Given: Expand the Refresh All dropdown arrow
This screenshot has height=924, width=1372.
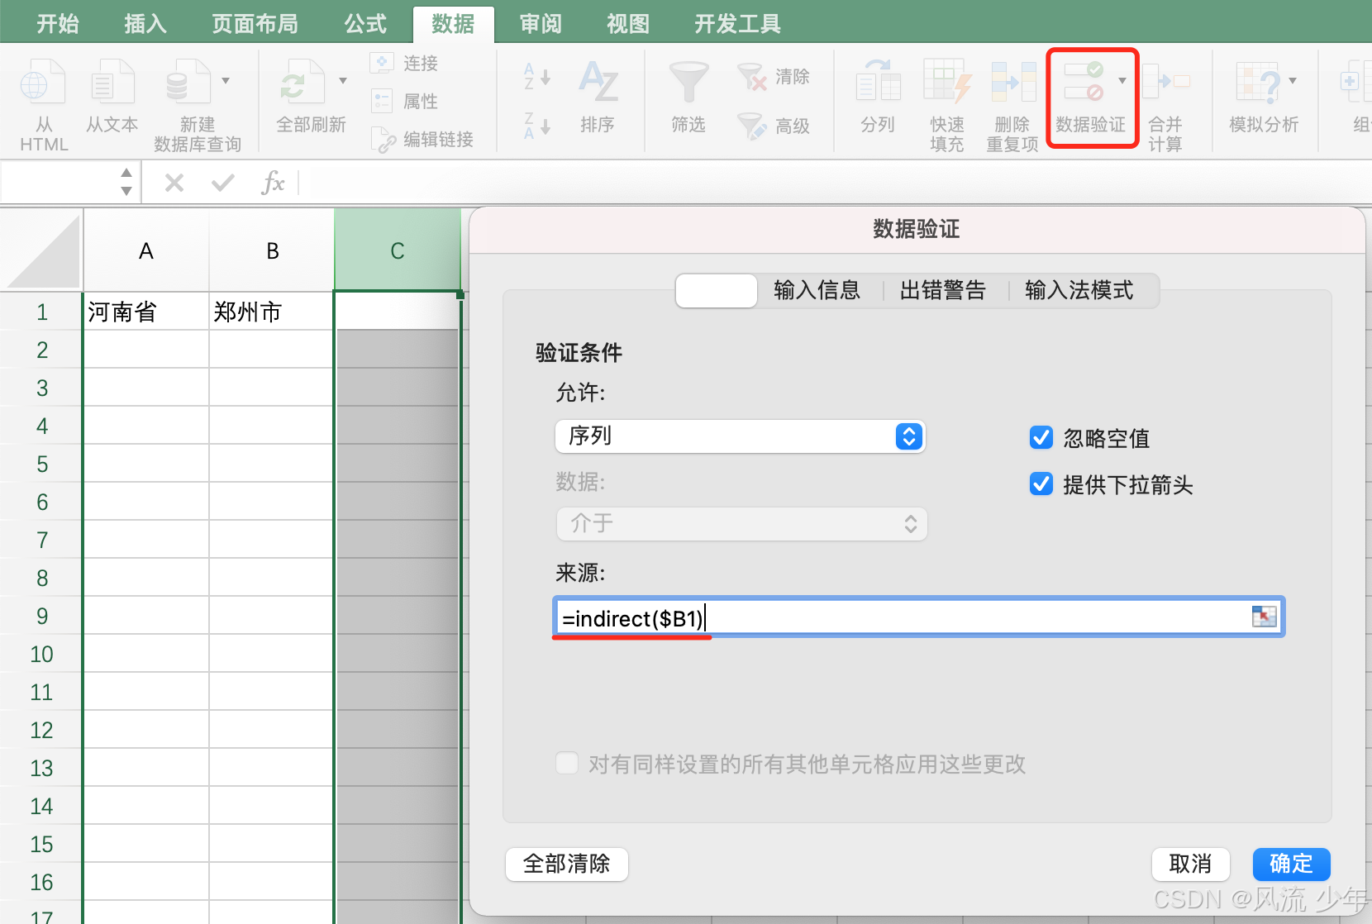Looking at the screenshot, I should tap(343, 81).
